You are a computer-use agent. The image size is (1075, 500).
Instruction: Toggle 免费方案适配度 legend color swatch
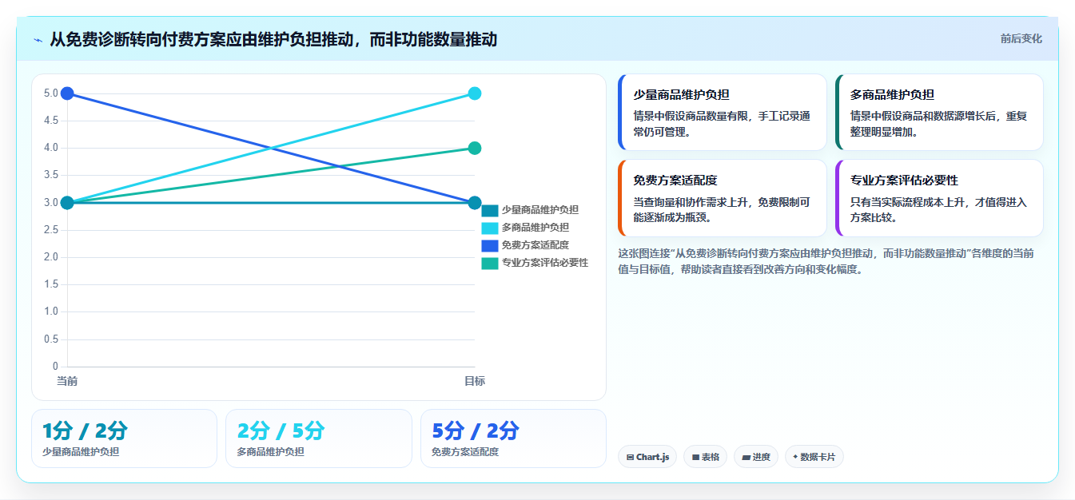click(x=490, y=245)
